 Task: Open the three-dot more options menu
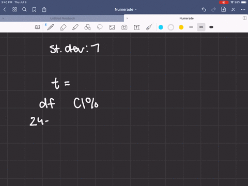(243, 9)
